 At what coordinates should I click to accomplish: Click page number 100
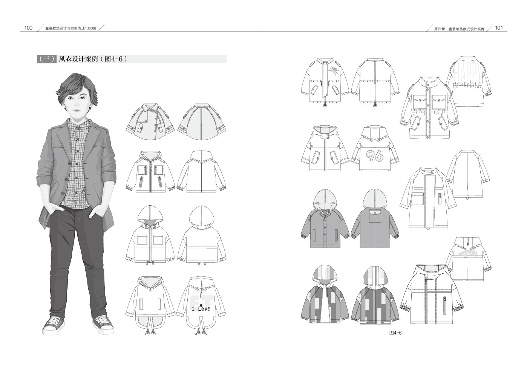coord(28,28)
